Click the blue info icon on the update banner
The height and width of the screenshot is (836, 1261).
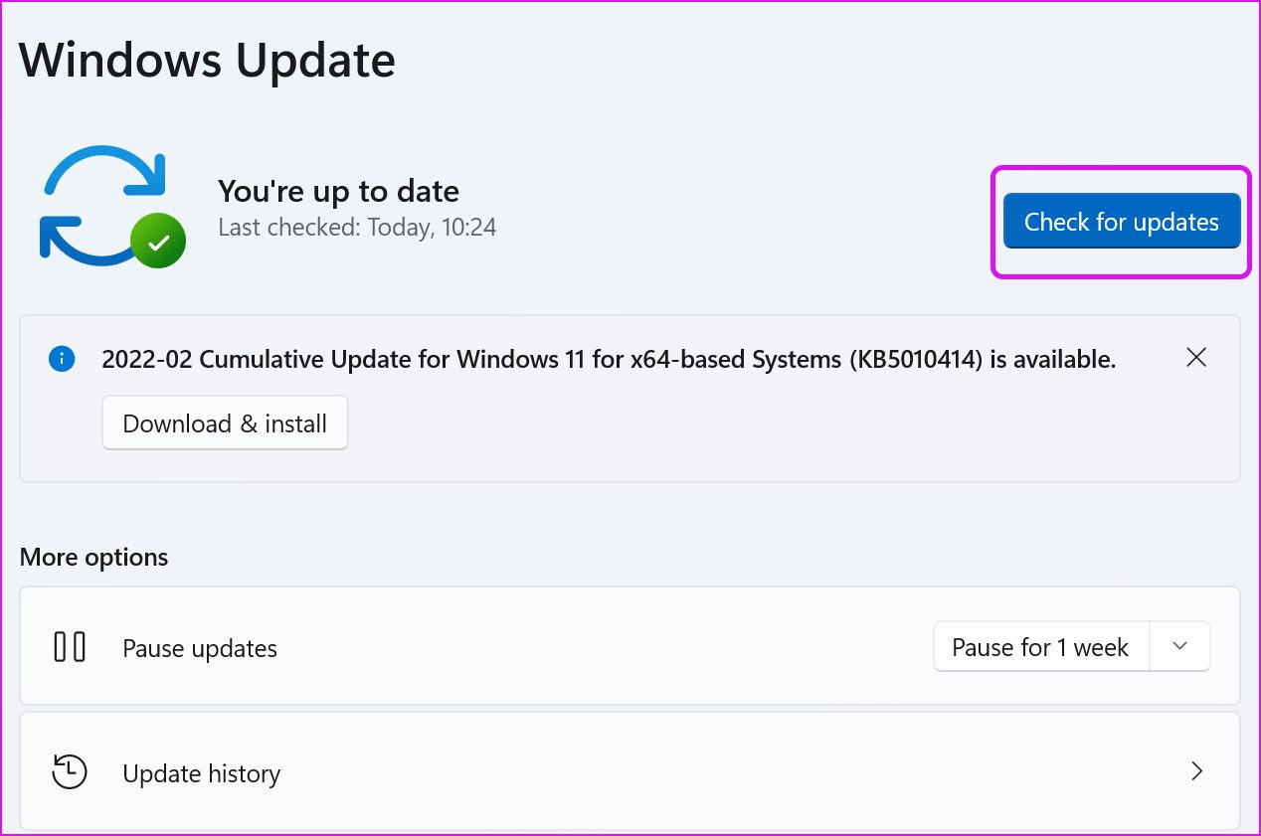click(62, 359)
